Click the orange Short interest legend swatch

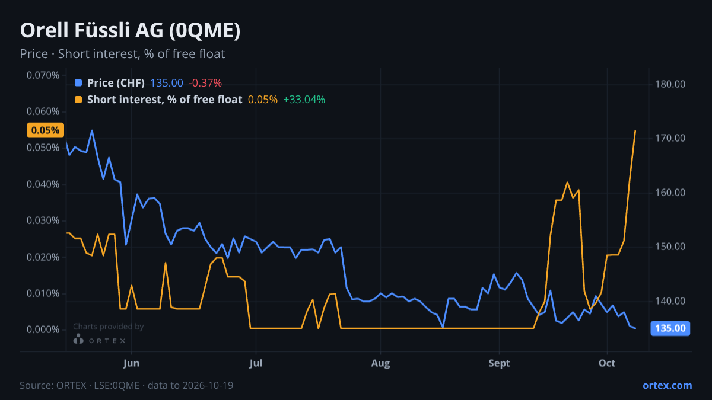[78, 100]
